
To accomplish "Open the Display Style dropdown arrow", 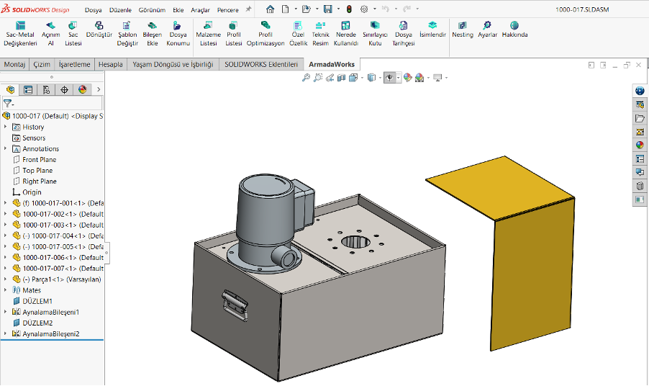I will coord(380,77).
